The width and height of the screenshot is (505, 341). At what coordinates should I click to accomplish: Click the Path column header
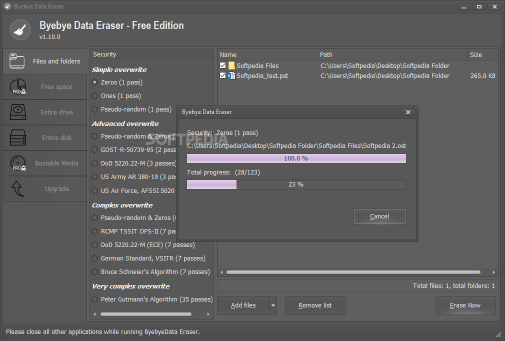click(392, 54)
